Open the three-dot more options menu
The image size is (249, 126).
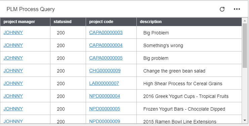[x=237, y=9]
